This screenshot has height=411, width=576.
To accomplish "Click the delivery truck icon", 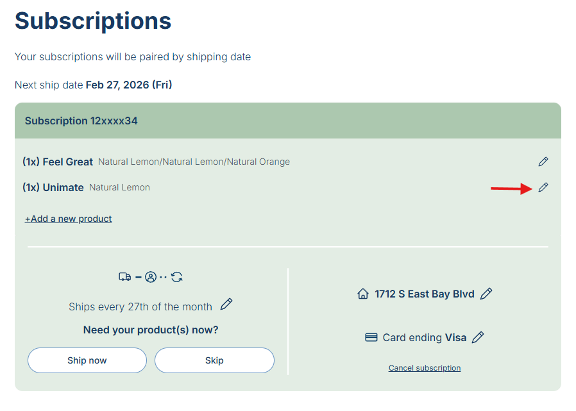I will tap(124, 277).
